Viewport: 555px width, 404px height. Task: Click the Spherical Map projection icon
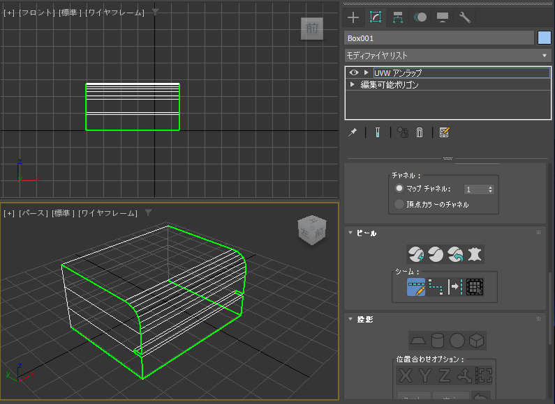pos(457,341)
